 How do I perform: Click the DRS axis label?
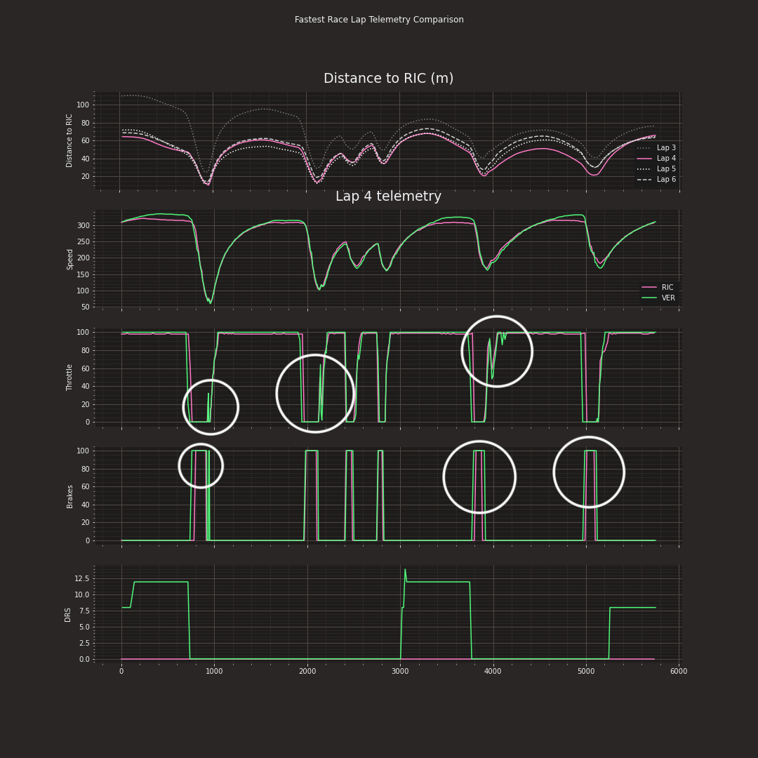67,614
